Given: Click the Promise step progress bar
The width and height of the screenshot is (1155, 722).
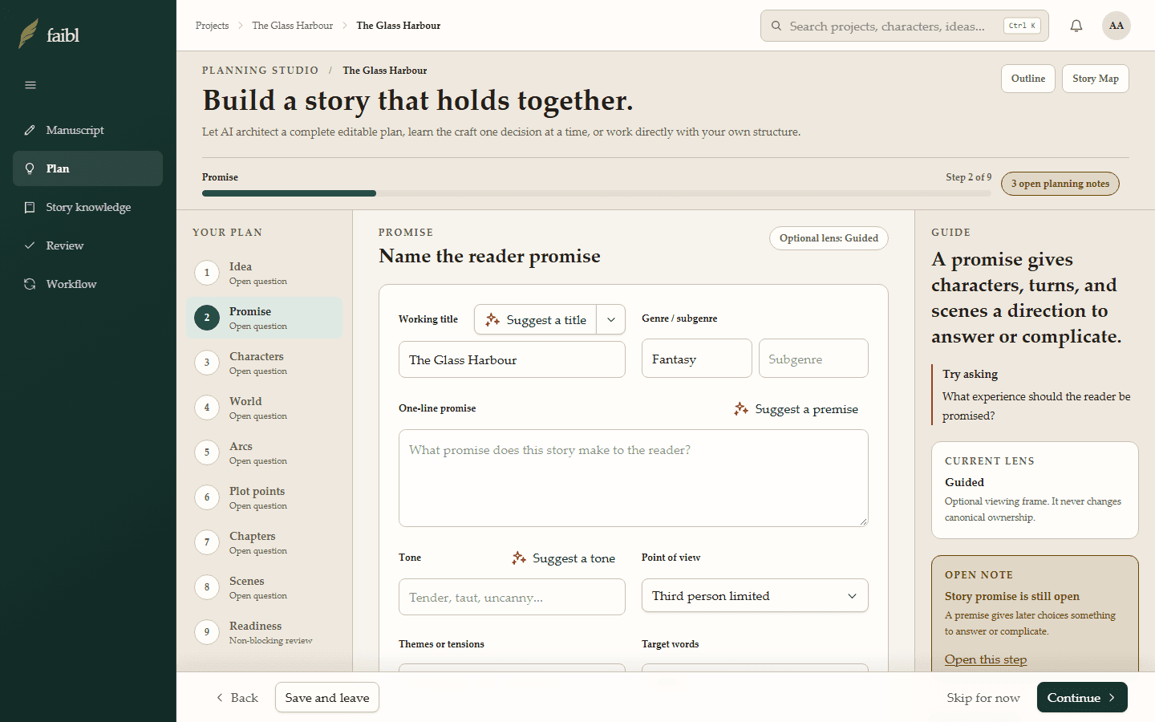Looking at the screenshot, I should (597, 193).
